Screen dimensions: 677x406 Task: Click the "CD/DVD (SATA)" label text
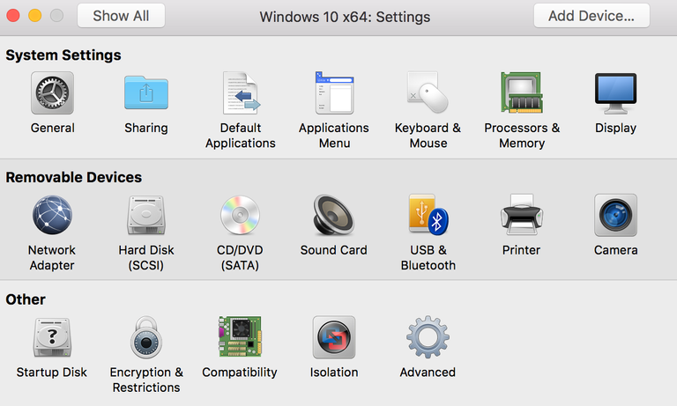(240, 257)
